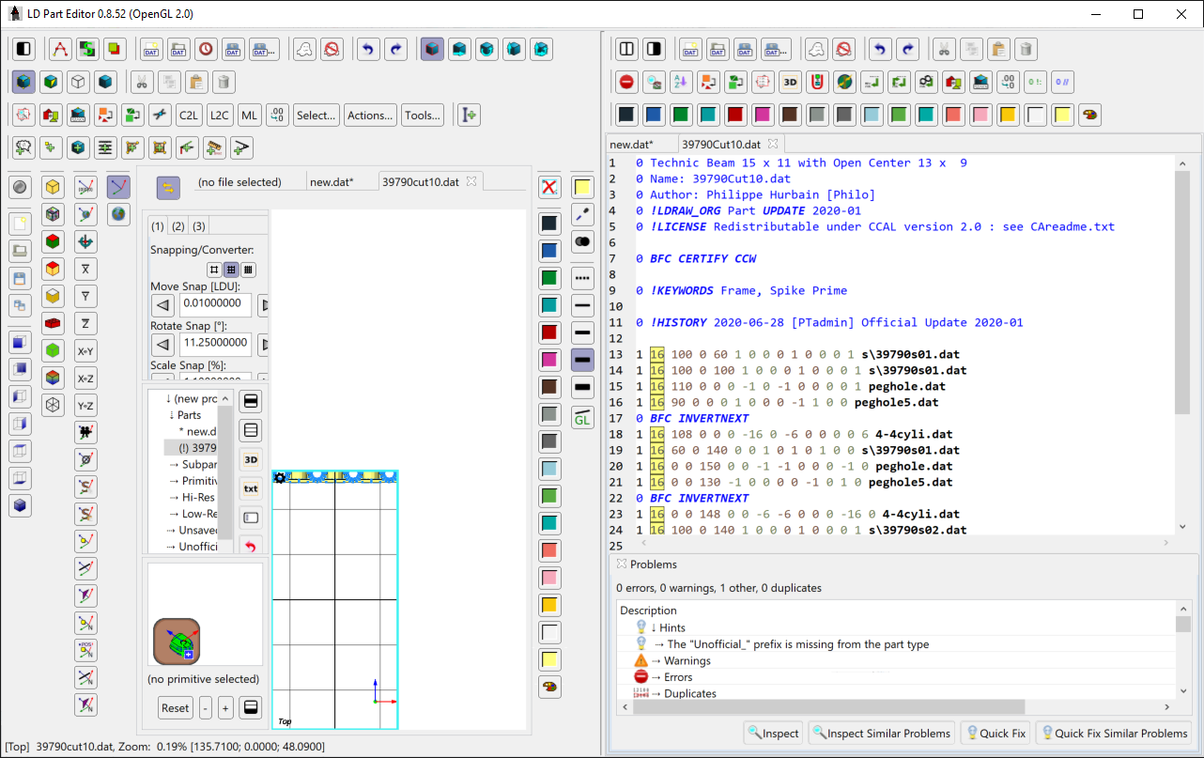Click the "Unofficial_" prefix missing hint row
The image size is (1204, 758).
[x=798, y=644]
